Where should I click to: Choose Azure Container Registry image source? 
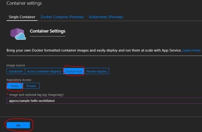point(44,71)
